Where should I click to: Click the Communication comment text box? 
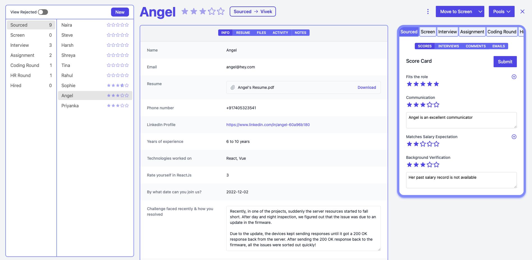pos(461,120)
